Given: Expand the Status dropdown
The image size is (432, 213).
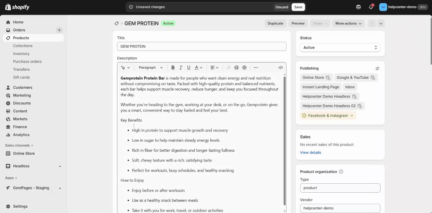Looking at the screenshot, I should pyautogui.click(x=340, y=48).
